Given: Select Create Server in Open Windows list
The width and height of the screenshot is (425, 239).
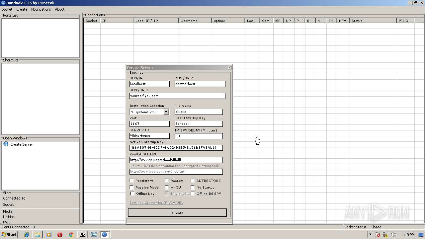Looking at the screenshot, I should [x=22, y=144].
